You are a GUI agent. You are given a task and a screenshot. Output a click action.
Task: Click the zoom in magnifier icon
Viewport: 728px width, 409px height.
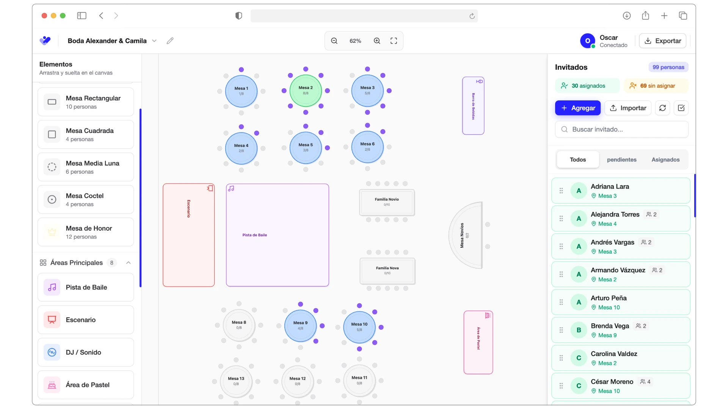(377, 41)
